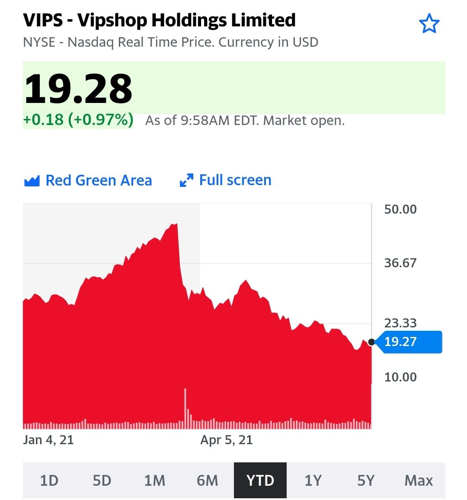
Task: Switch to the 5D range tab
Action: click(x=102, y=481)
